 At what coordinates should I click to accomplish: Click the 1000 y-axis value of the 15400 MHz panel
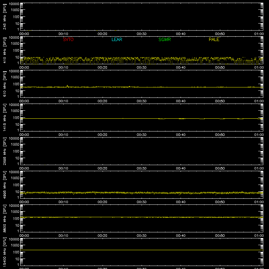[x=15, y=245]
